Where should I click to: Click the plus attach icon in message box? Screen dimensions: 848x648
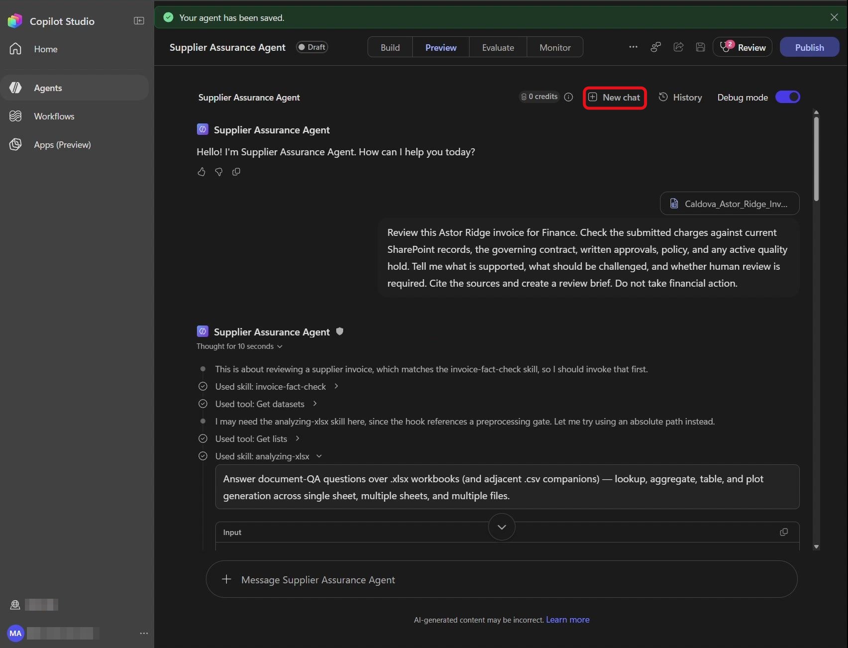point(226,579)
